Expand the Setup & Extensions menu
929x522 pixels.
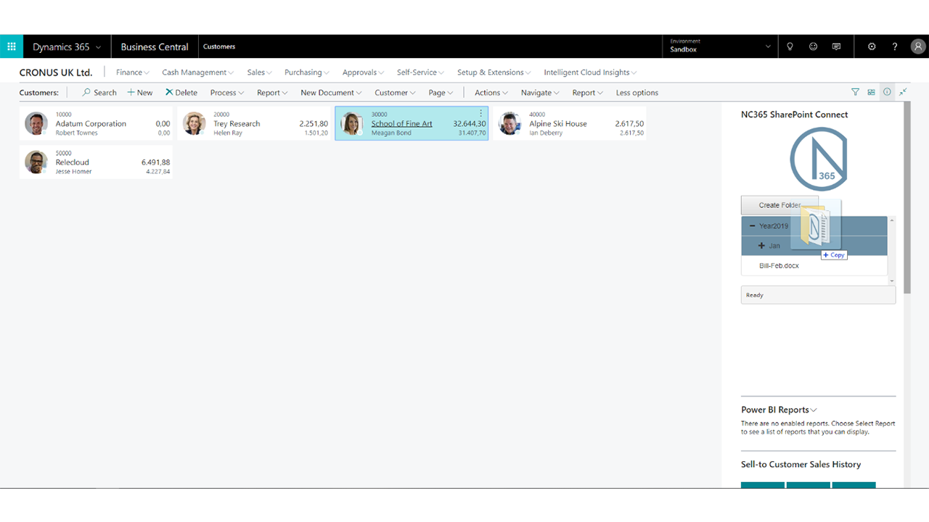point(494,72)
